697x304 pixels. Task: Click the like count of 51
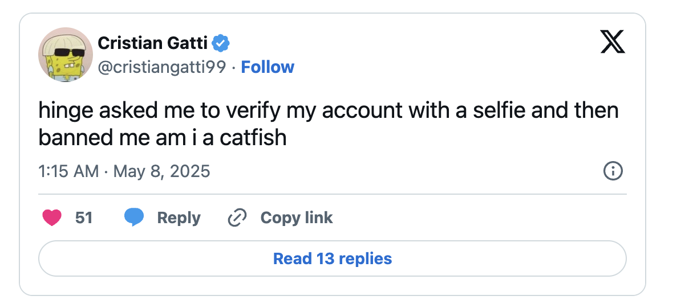(x=84, y=217)
